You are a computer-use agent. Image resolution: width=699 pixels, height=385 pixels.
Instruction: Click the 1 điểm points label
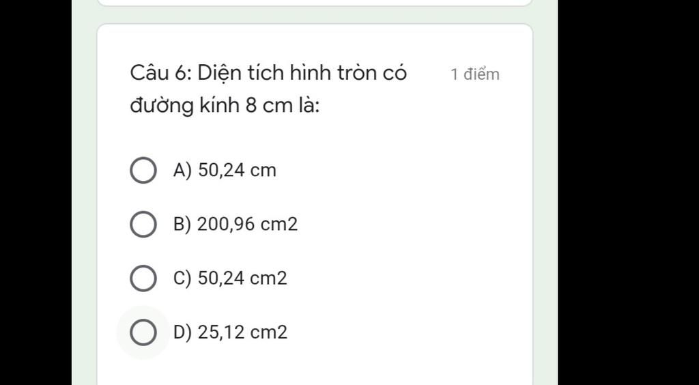point(475,74)
